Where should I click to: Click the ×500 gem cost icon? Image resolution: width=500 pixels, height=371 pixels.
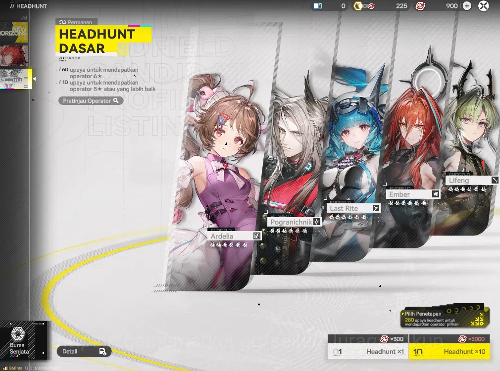coord(384,339)
